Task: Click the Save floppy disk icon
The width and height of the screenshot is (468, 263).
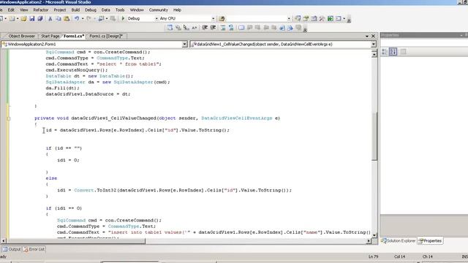Action: point(32,18)
